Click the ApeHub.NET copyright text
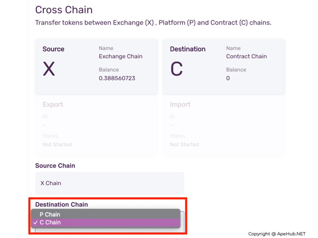The image size is (318, 238). pyautogui.click(x=277, y=234)
